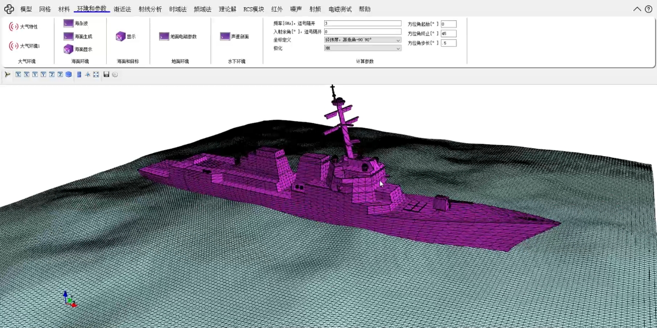Click the blue 3D cube view icon
Screen dimensions: 657x328
(68, 75)
